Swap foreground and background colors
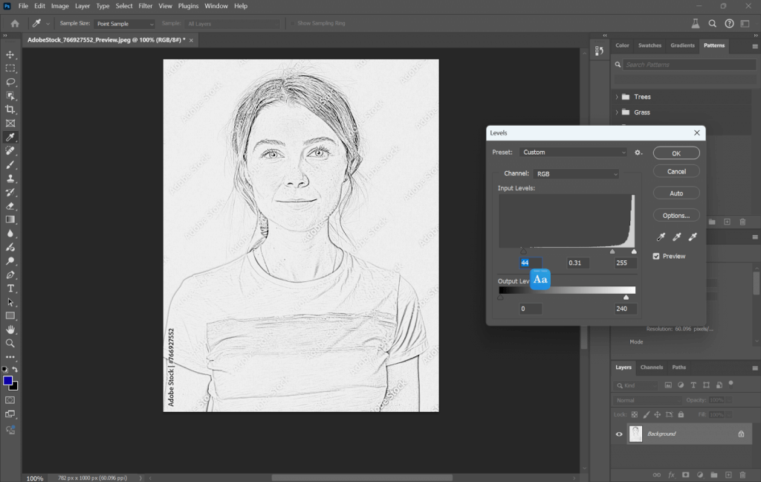This screenshot has height=482, width=761. click(x=15, y=370)
